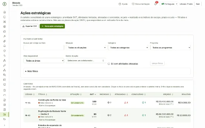The height and width of the screenshot is (128, 205).
Task: Open the Programa dropdown 'Todos os programas'
Action: tap(170, 48)
